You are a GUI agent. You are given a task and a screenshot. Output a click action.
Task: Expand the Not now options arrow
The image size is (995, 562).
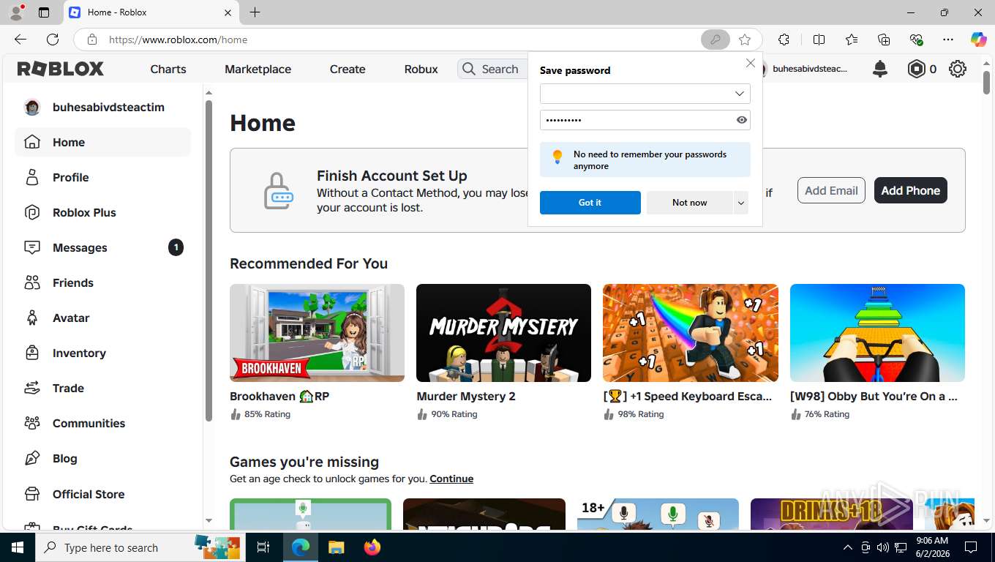(x=740, y=203)
